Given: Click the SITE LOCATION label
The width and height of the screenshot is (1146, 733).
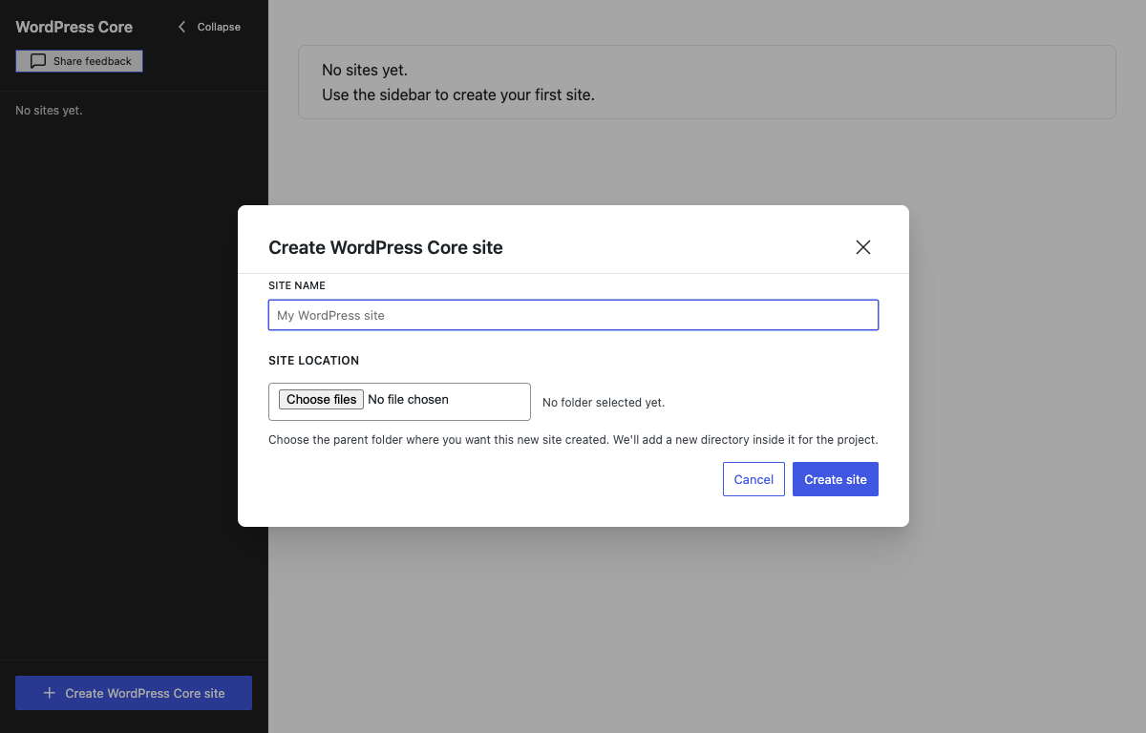Looking at the screenshot, I should click(x=314, y=361).
